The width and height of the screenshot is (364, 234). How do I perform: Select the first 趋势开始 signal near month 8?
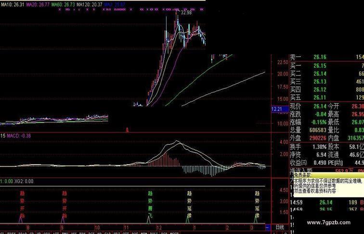pos(22,204)
